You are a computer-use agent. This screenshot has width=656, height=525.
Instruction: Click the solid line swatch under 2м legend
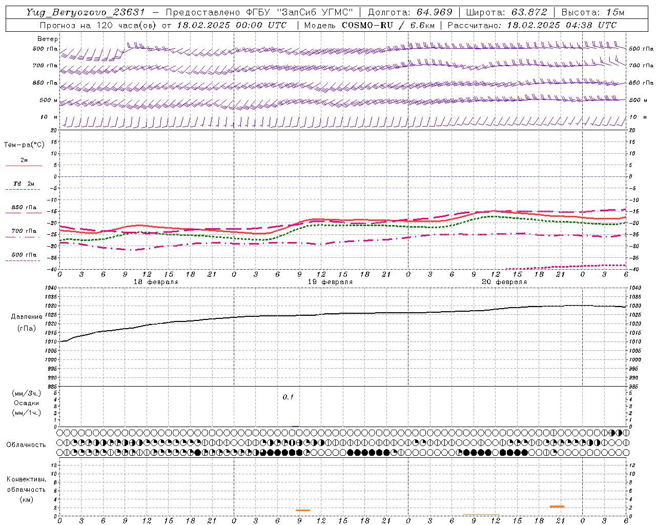point(24,166)
